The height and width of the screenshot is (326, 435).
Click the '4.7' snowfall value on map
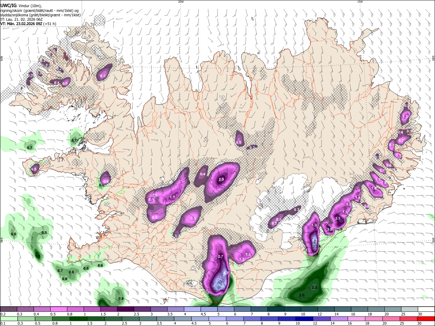coord(227,273)
